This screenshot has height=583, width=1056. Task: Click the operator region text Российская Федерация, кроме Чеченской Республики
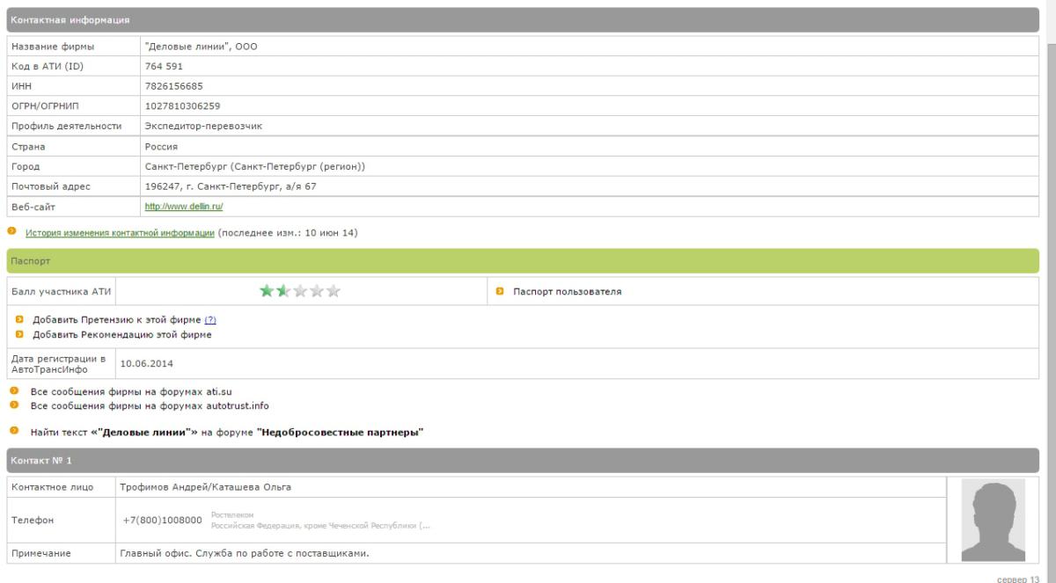point(321,526)
